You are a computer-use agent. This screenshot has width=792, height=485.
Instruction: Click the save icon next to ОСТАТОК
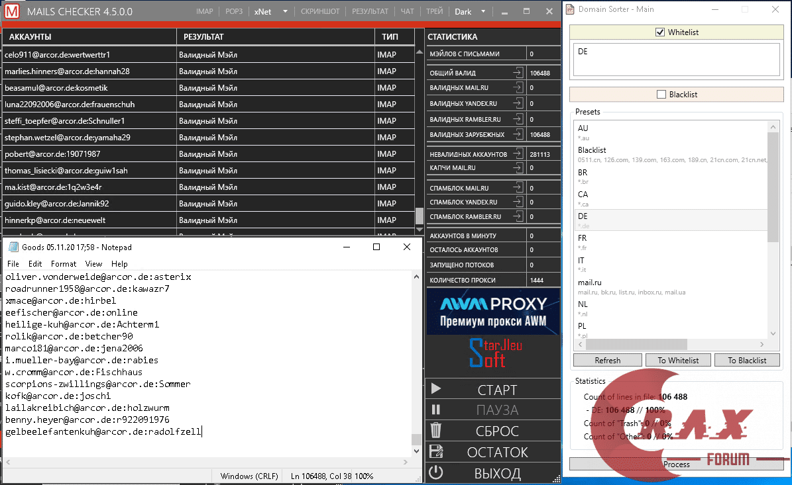click(436, 452)
